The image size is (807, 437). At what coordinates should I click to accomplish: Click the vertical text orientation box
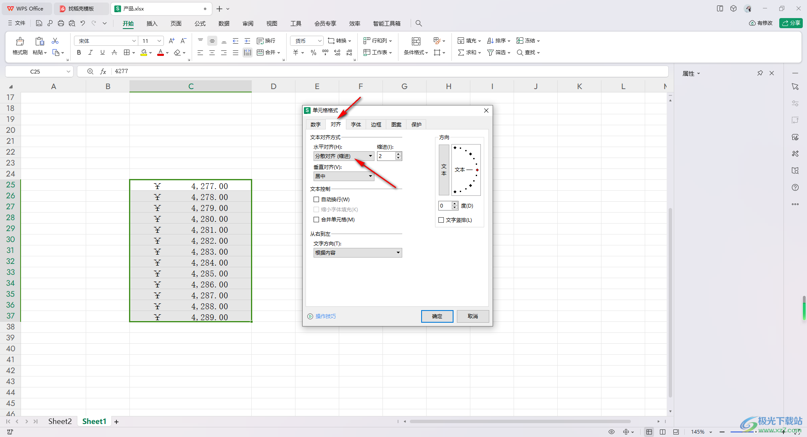444,170
